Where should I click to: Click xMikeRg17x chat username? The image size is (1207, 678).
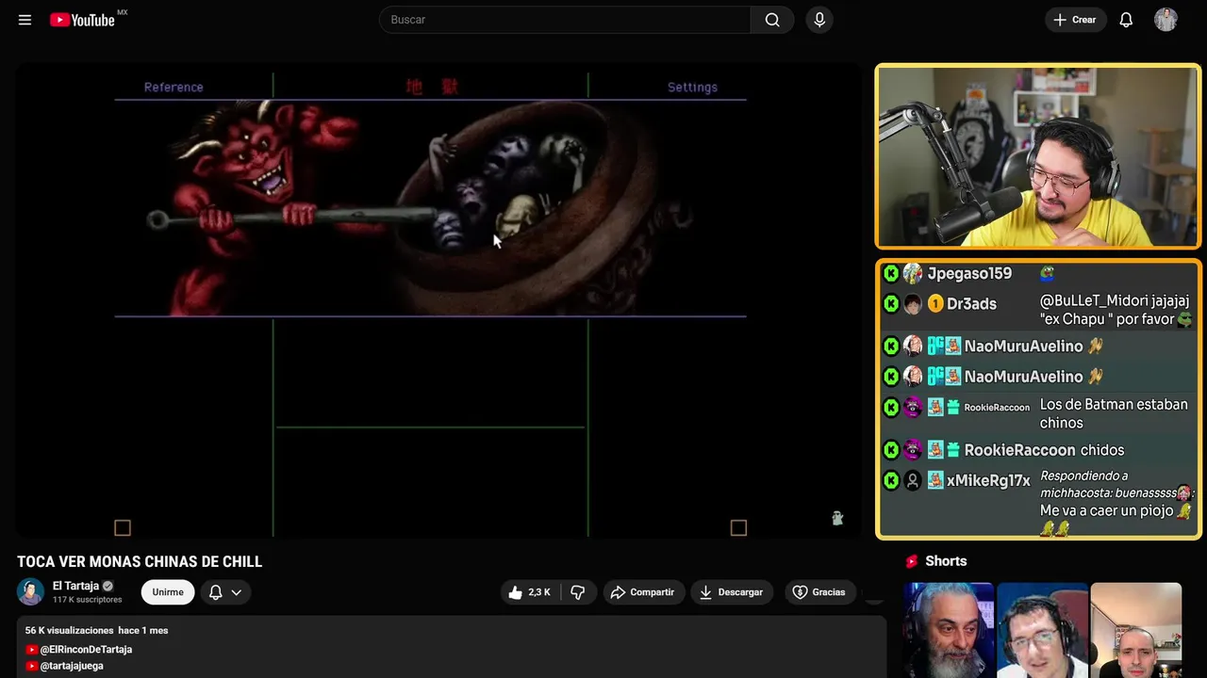[988, 480]
